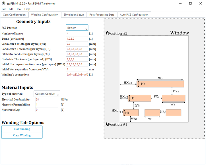Edit the Electrical Conductivity field

[x=47, y=99]
